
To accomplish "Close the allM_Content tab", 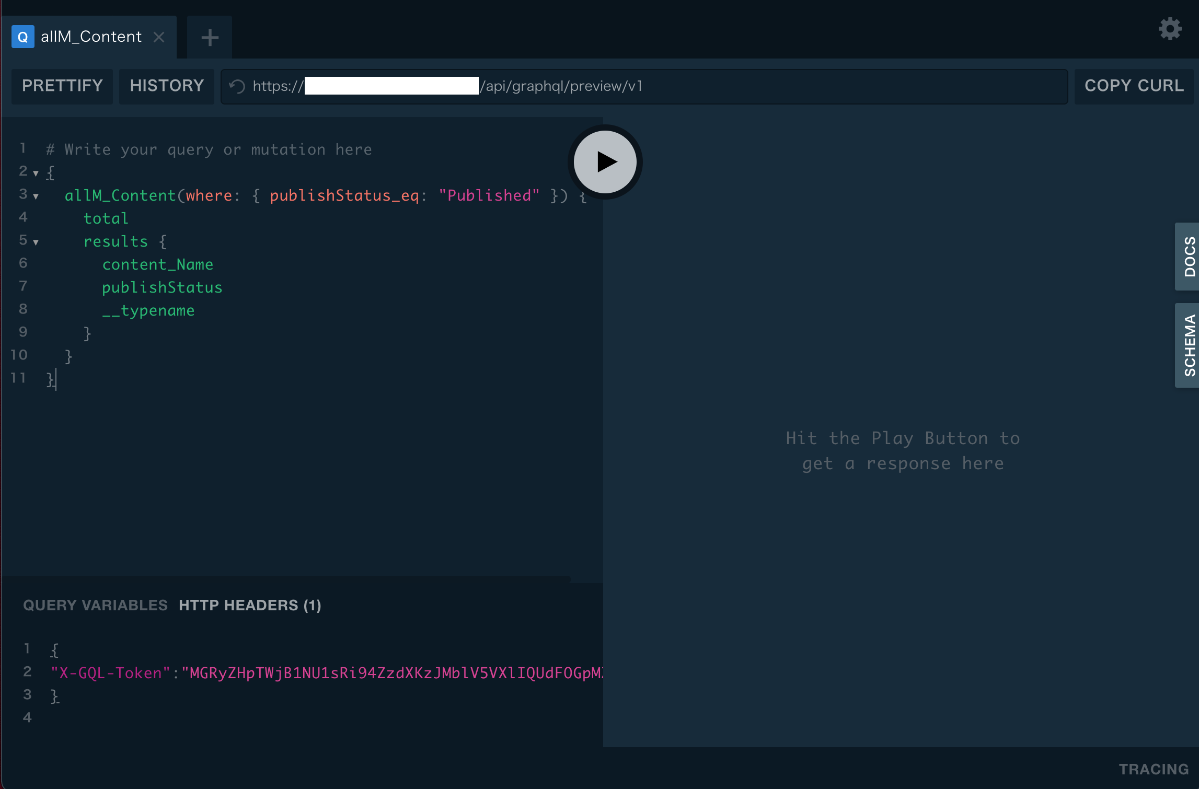I will (159, 37).
